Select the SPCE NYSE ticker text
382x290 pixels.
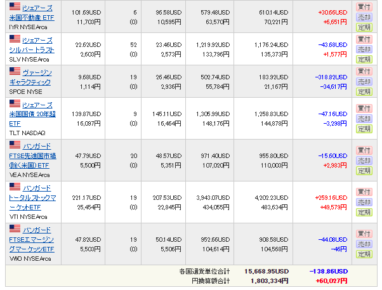(x=25, y=92)
